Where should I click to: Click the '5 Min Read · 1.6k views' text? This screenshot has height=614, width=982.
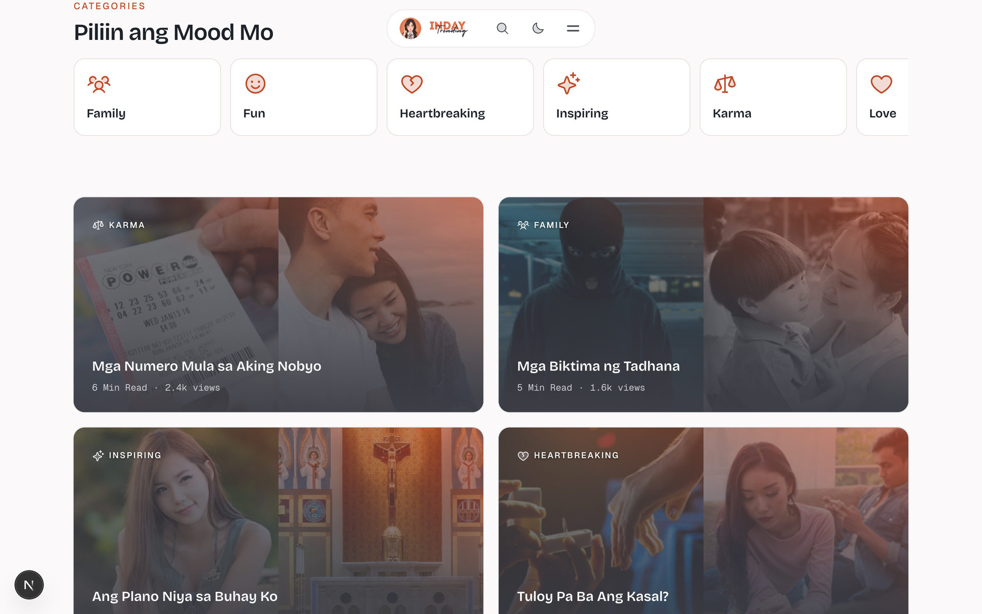click(581, 388)
